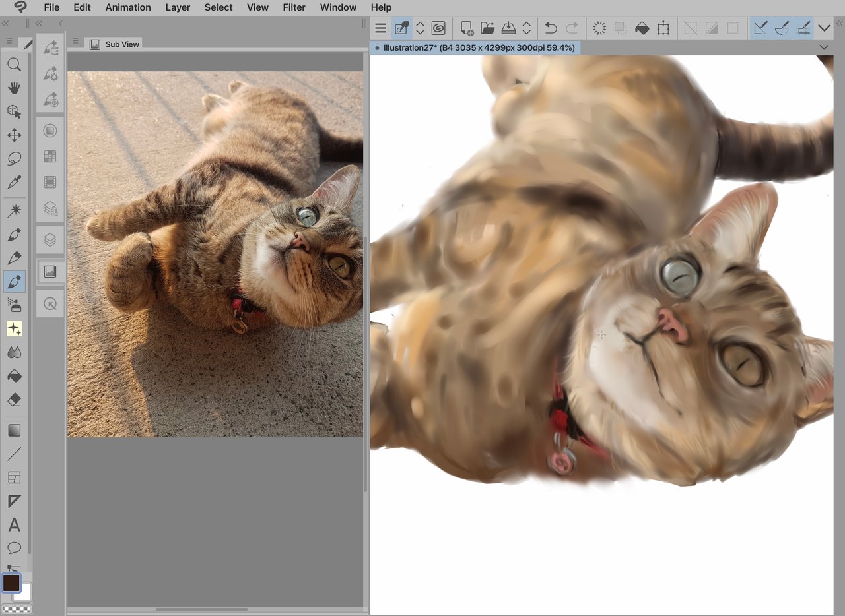
Task: Click the Fill bucket in command bar
Action: (x=642, y=28)
